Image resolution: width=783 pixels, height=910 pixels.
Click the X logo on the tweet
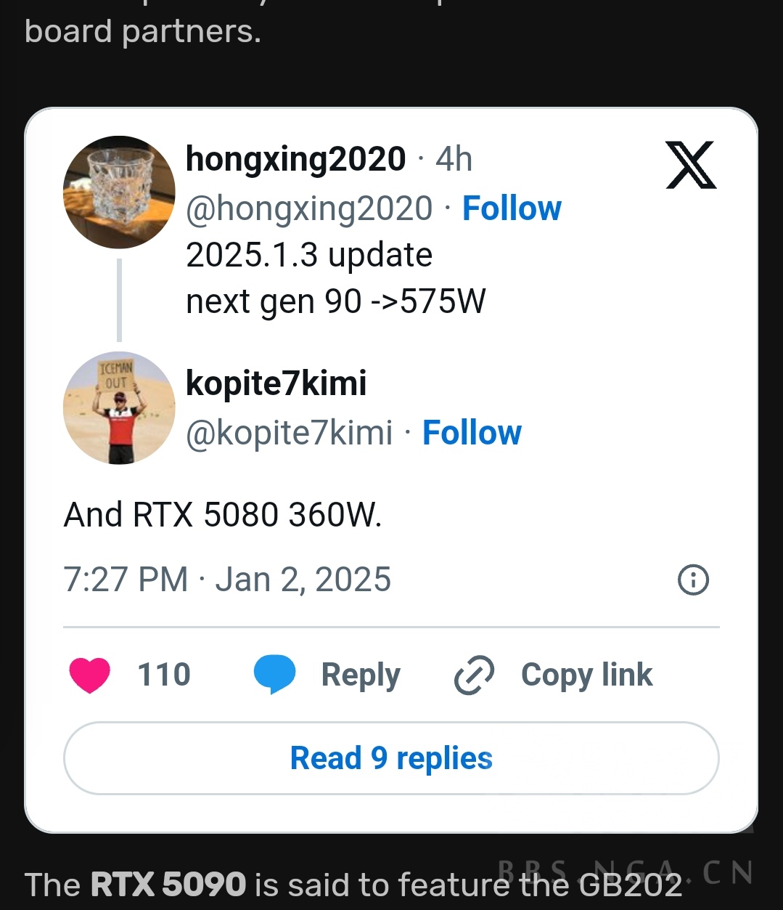tap(691, 166)
